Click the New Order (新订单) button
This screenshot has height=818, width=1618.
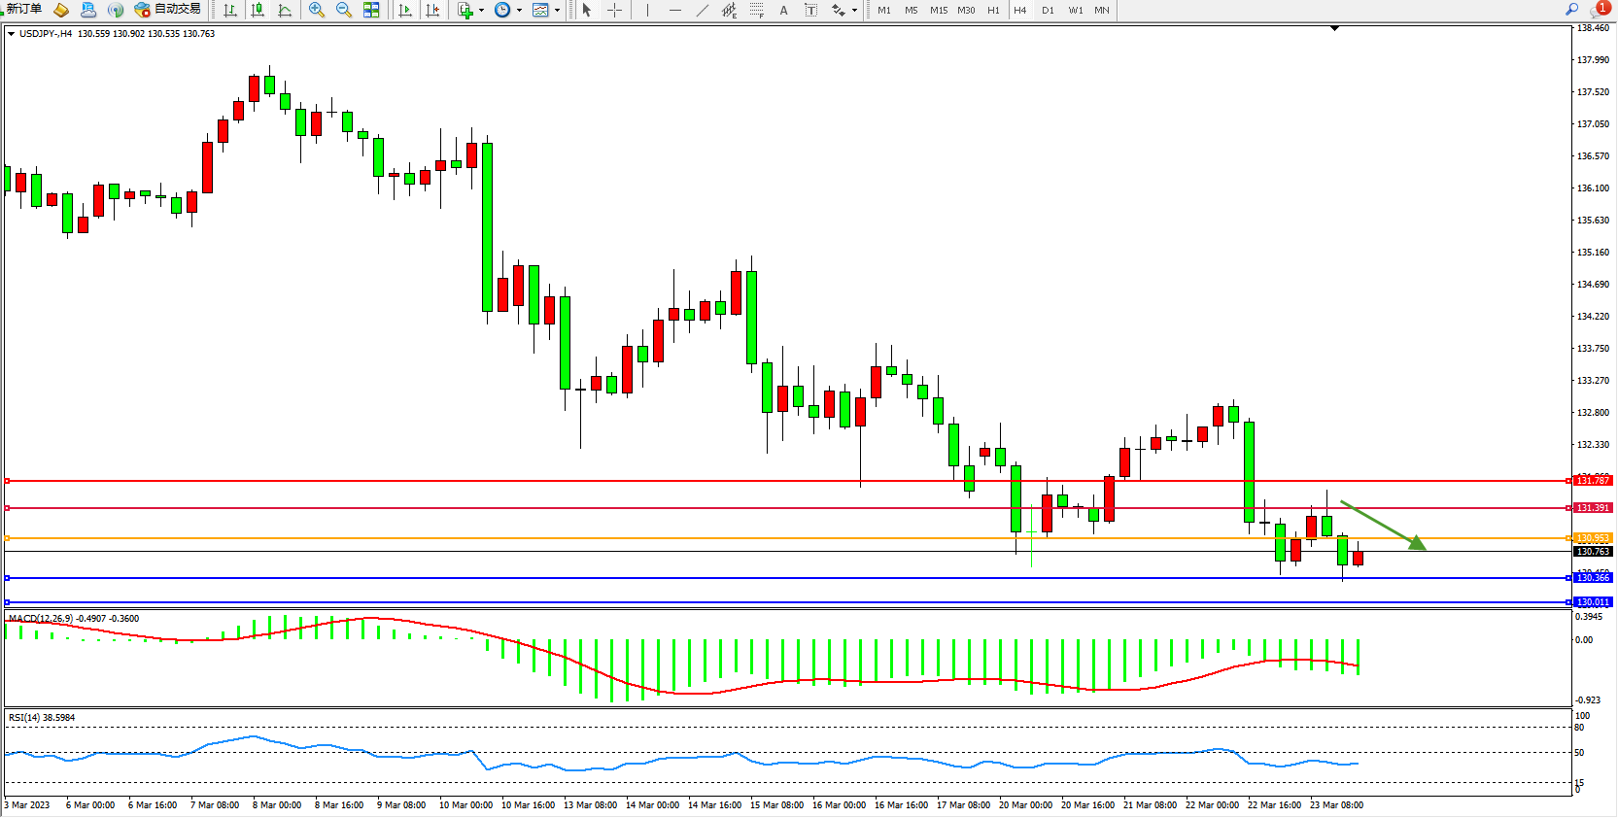pos(24,10)
